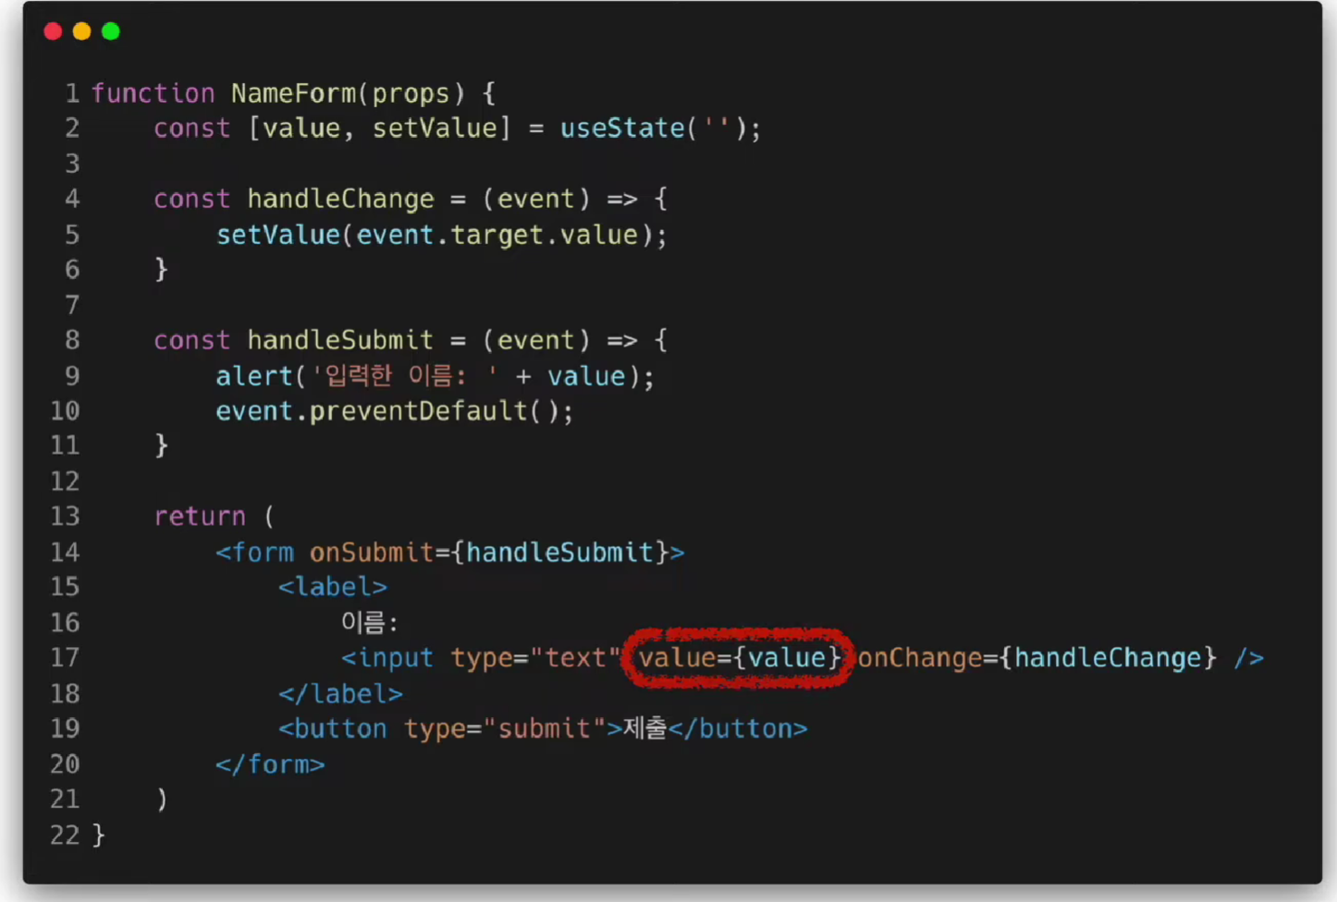Viewport: 1337px width, 902px height.
Task: Click the return keyword
Action: pos(200,517)
